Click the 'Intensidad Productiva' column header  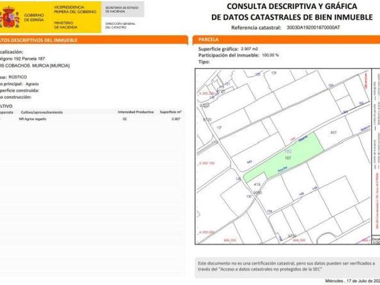click(x=136, y=112)
